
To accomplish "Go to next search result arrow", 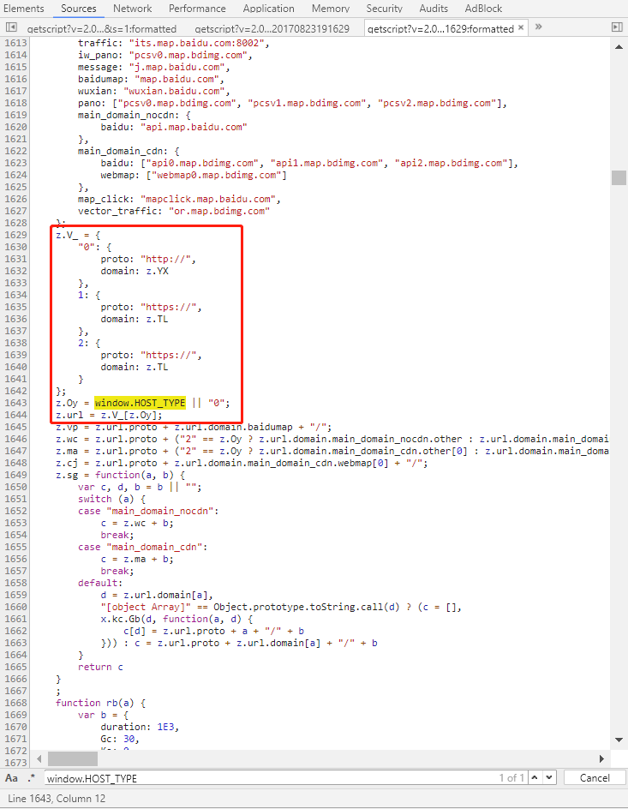I will (x=549, y=777).
